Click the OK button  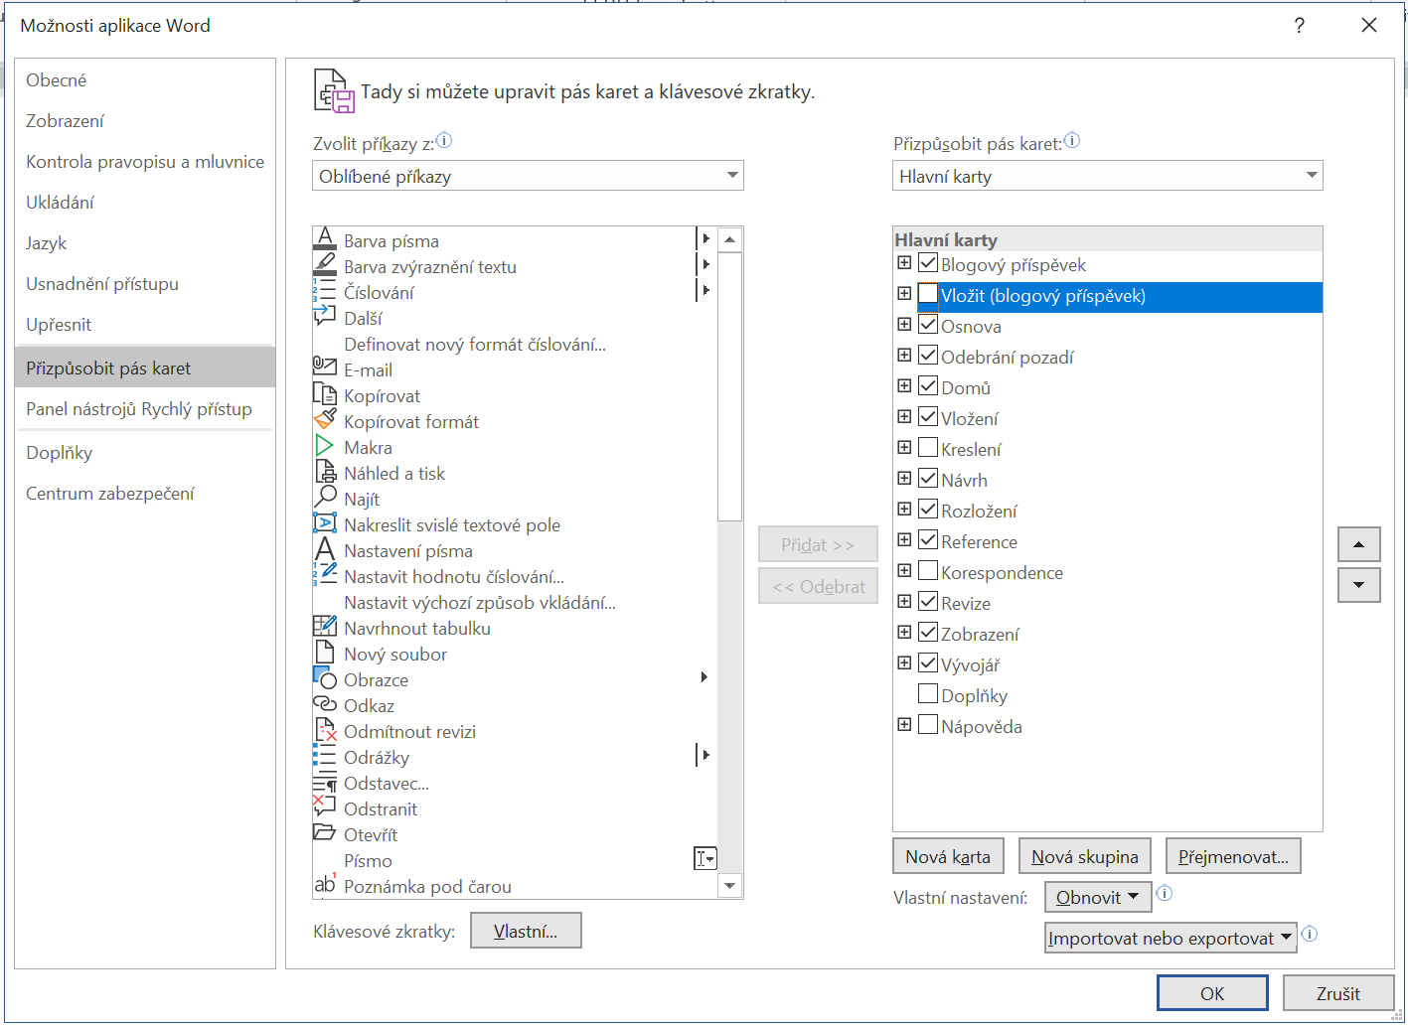coord(1211,993)
